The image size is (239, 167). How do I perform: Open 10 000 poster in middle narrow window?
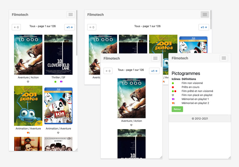point(131,98)
